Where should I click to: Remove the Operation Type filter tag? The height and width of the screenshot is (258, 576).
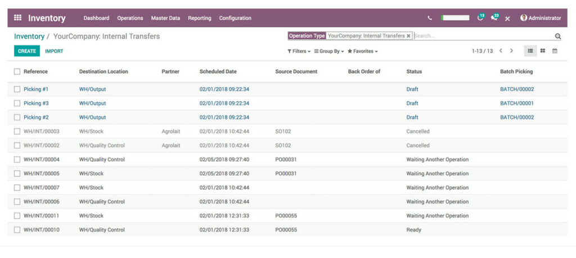click(408, 36)
